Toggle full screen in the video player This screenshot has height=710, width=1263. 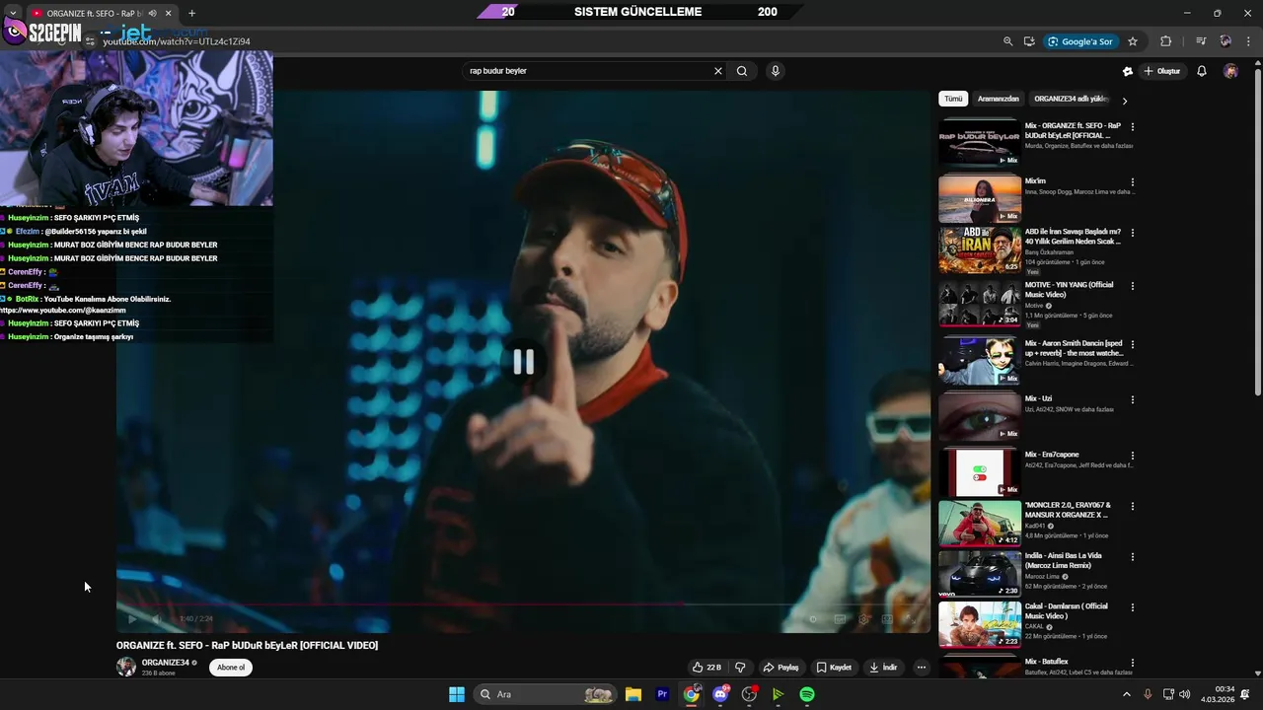point(911,619)
